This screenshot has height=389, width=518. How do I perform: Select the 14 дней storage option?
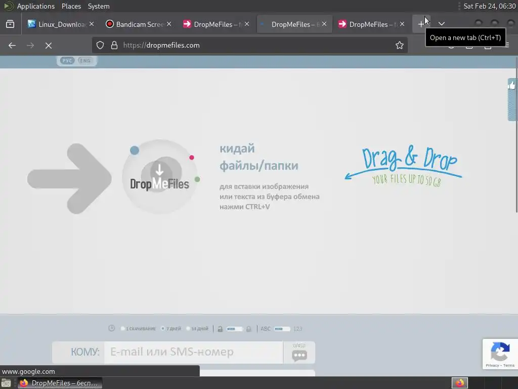(197, 328)
